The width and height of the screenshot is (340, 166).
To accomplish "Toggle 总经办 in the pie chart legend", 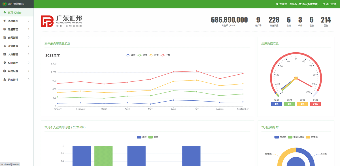I will pyautogui.click(x=280, y=137).
